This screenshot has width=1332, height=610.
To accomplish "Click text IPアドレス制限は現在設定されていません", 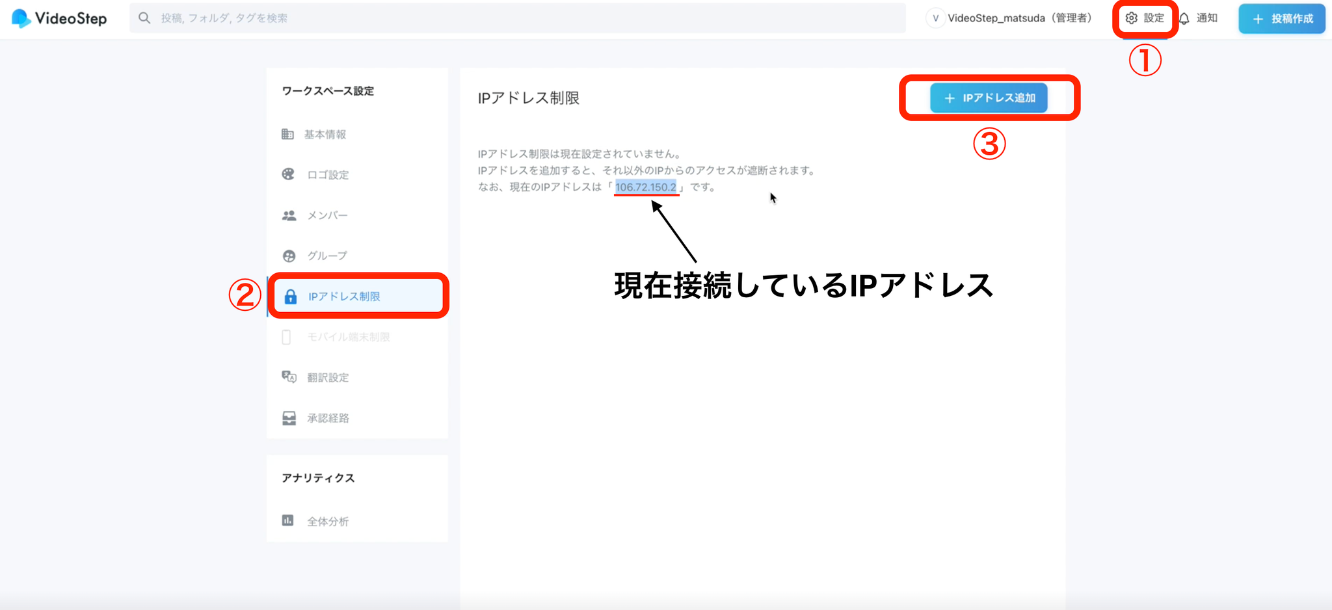I will click(x=579, y=154).
